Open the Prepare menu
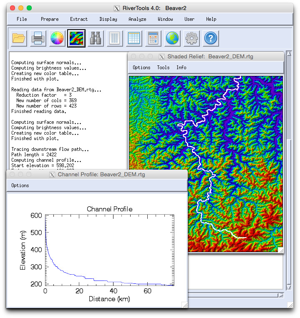The image size is (300, 318). 50,19
